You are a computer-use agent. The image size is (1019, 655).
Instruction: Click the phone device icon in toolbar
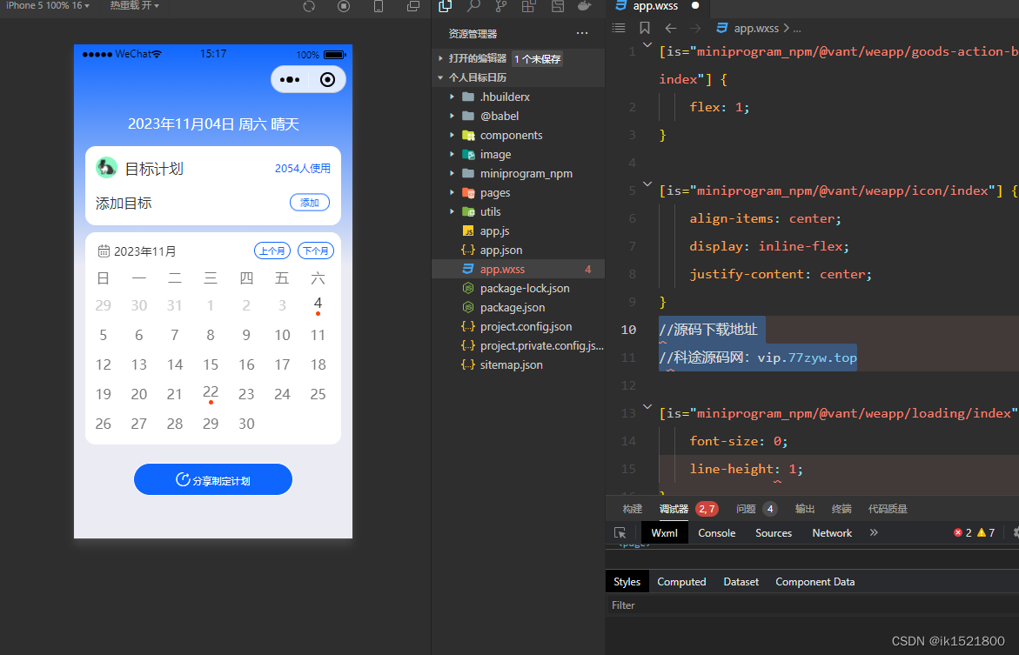[x=379, y=6]
